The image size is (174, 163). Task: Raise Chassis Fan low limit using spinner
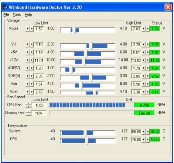point(28,112)
